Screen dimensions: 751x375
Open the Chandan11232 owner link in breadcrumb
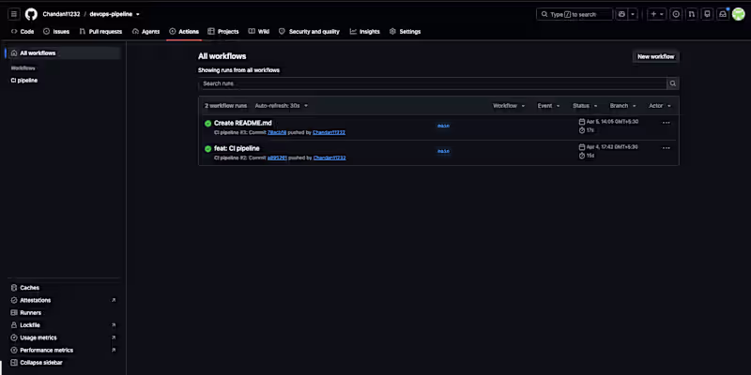click(61, 14)
